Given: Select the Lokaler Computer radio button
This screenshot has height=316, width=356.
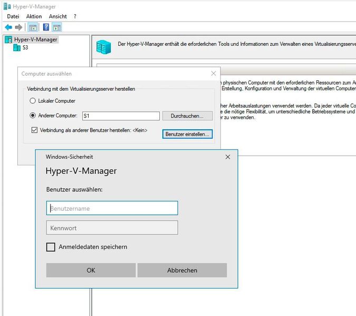Looking at the screenshot, I should coord(33,101).
